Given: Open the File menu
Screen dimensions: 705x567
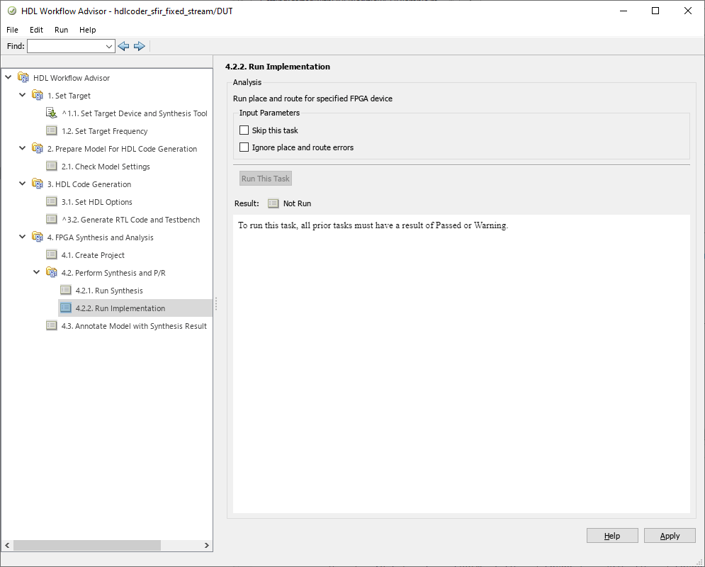Looking at the screenshot, I should pos(13,30).
